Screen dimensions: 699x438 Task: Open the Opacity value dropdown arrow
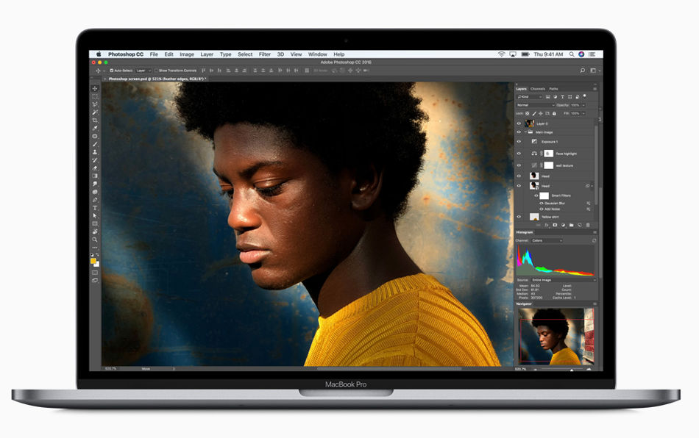tap(583, 105)
